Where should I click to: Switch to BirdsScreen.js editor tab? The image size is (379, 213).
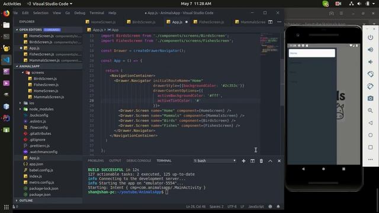point(144,22)
